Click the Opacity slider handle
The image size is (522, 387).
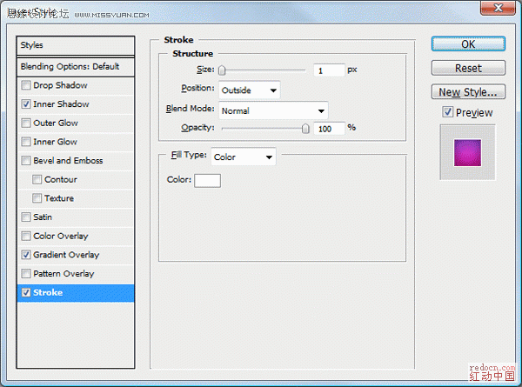coord(305,129)
